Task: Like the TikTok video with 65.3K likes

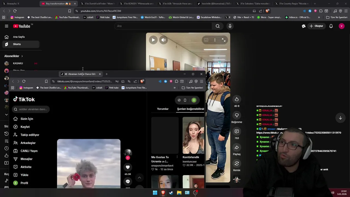Action: click(128, 167)
